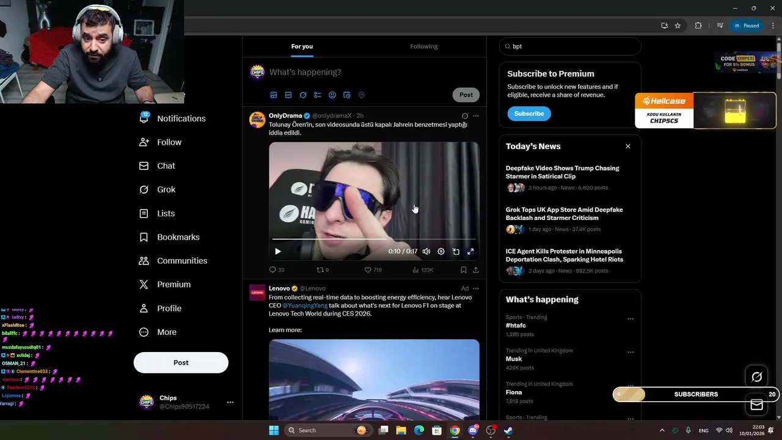Close the Today's News panel
Screen dimensions: 782x440
pos(628,147)
